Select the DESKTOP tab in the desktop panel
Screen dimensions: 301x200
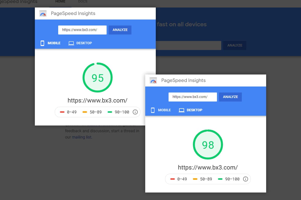click(x=191, y=110)
